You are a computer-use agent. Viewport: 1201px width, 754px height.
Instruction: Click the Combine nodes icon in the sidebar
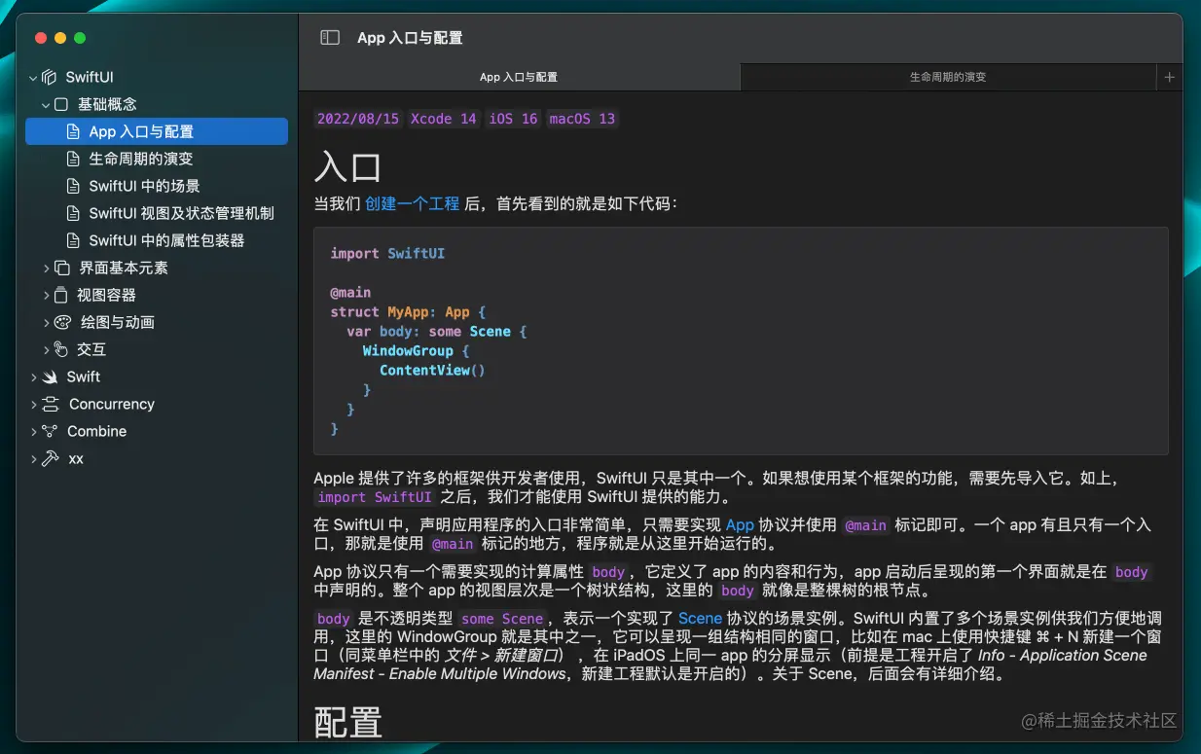[51, 431]
